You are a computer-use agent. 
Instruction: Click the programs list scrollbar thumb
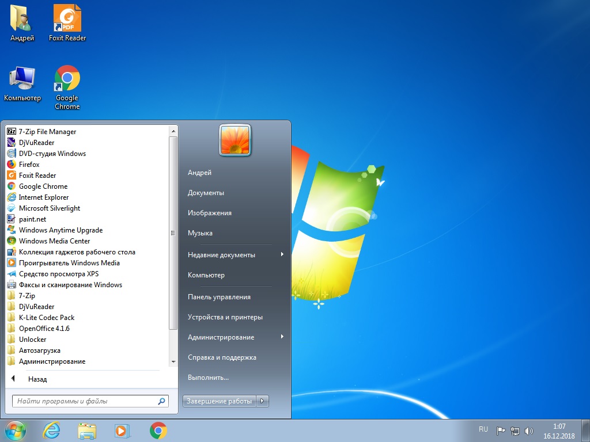[x=173, y=233]
